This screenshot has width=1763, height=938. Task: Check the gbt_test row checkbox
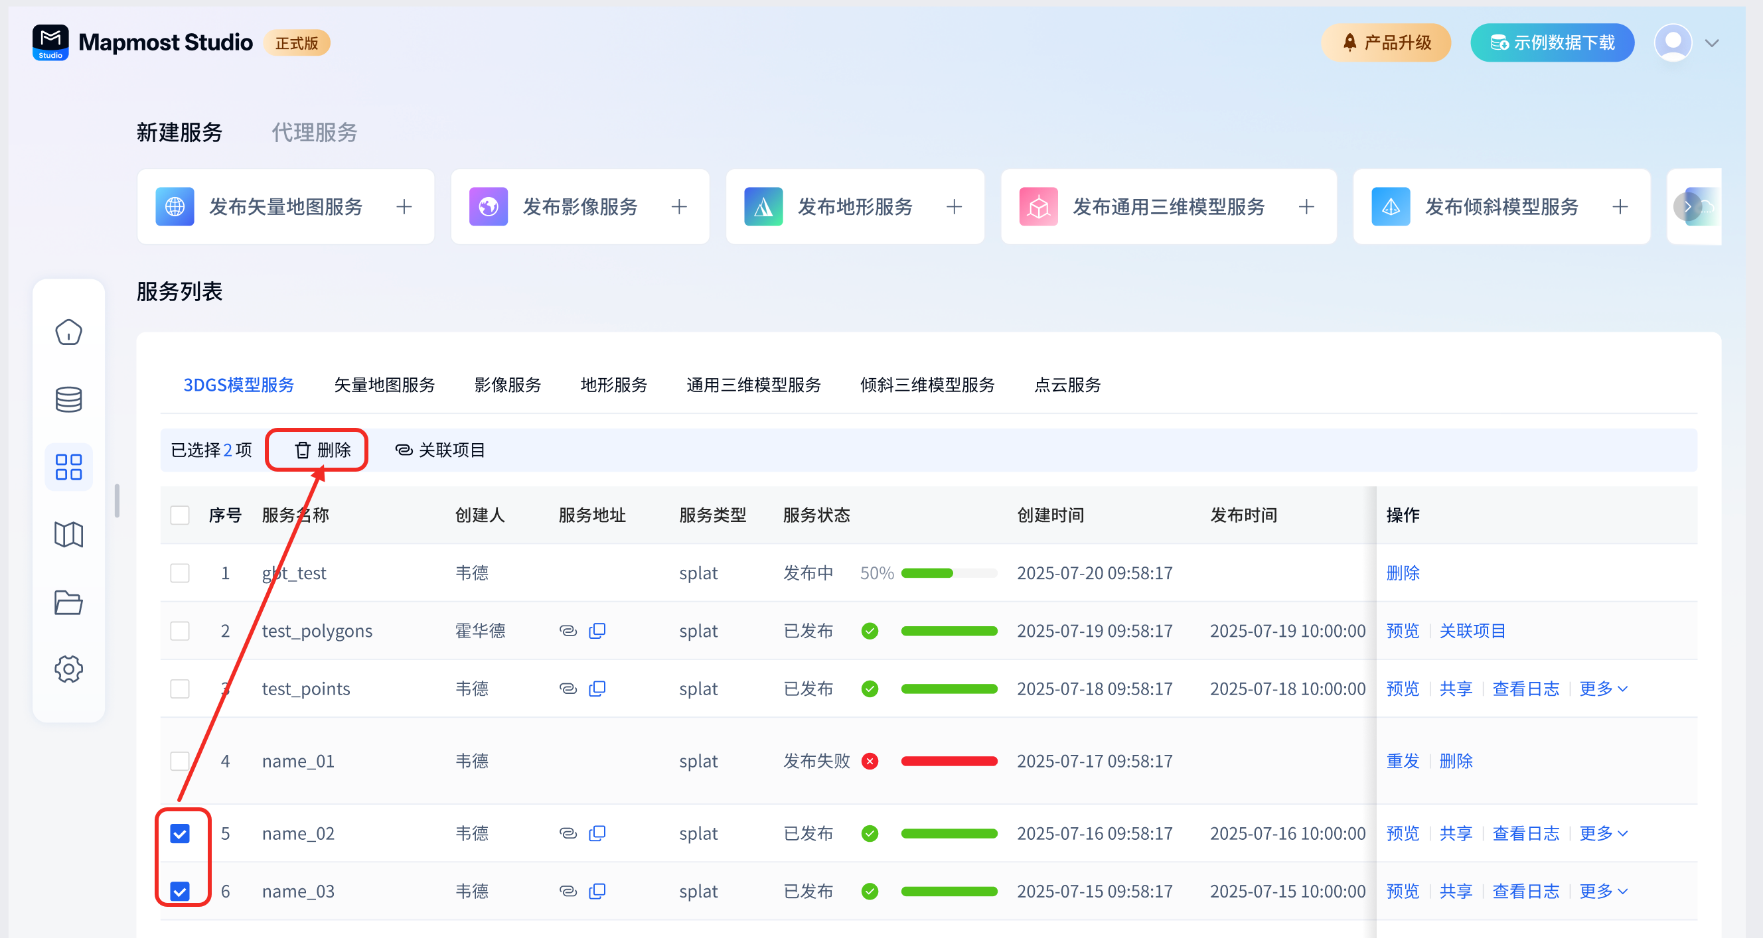180,572
